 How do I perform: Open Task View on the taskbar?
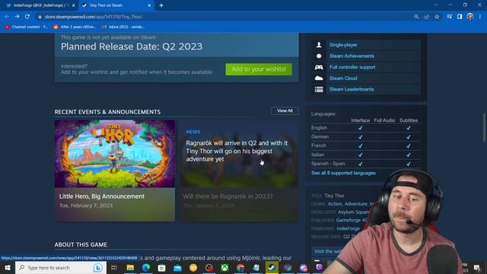point(113,267)
